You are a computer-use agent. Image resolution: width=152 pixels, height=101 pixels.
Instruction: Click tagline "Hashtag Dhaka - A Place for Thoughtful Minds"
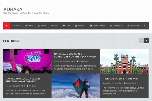click(x=26, y=13)
